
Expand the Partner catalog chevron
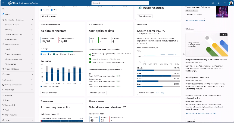[32, 39]
